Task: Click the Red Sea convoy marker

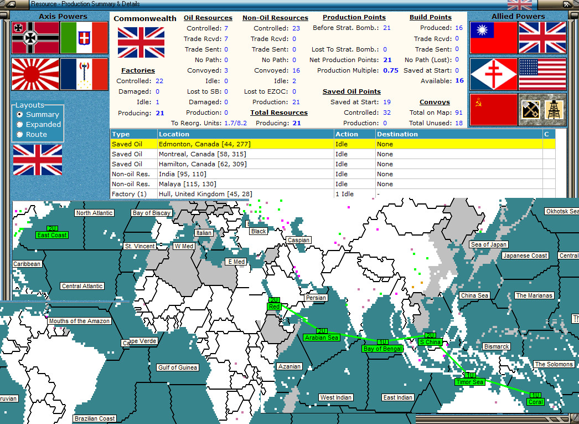Action: 275,304
